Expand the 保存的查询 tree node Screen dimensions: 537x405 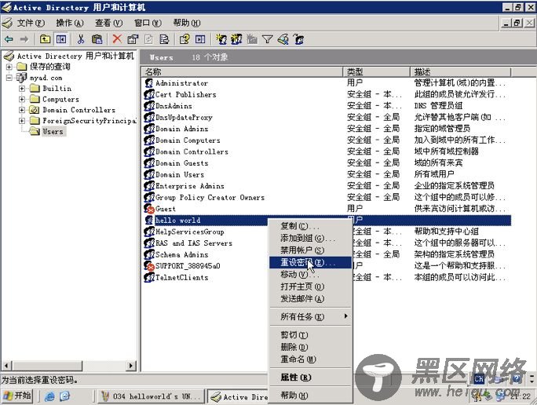point(9,67)
